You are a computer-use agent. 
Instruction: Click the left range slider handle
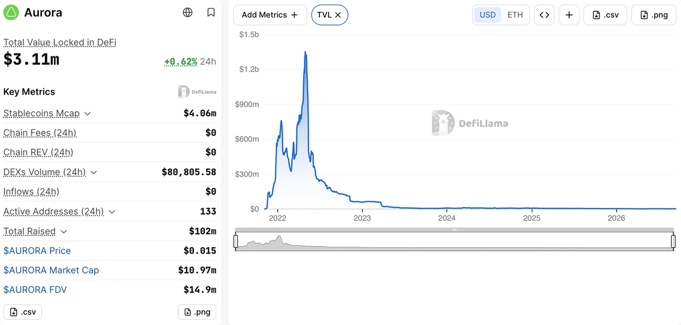coord(236,241)
